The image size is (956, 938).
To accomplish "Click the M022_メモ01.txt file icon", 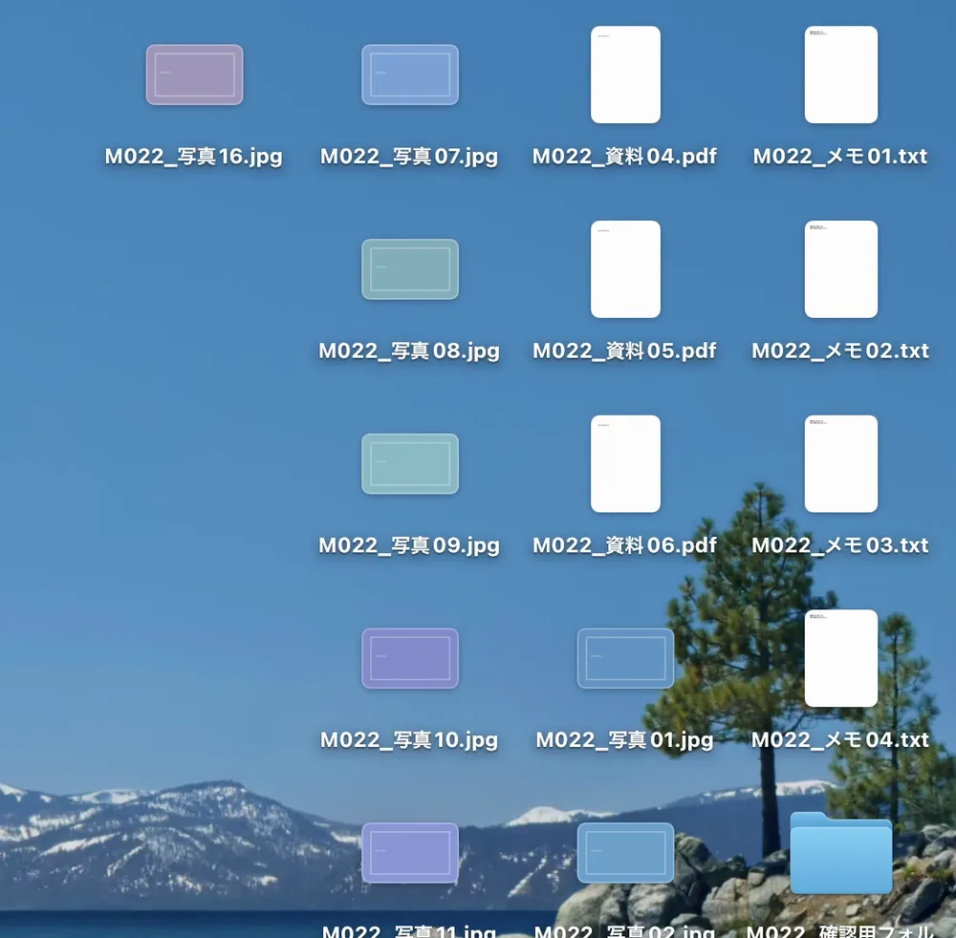I will (x=840, y=75).
